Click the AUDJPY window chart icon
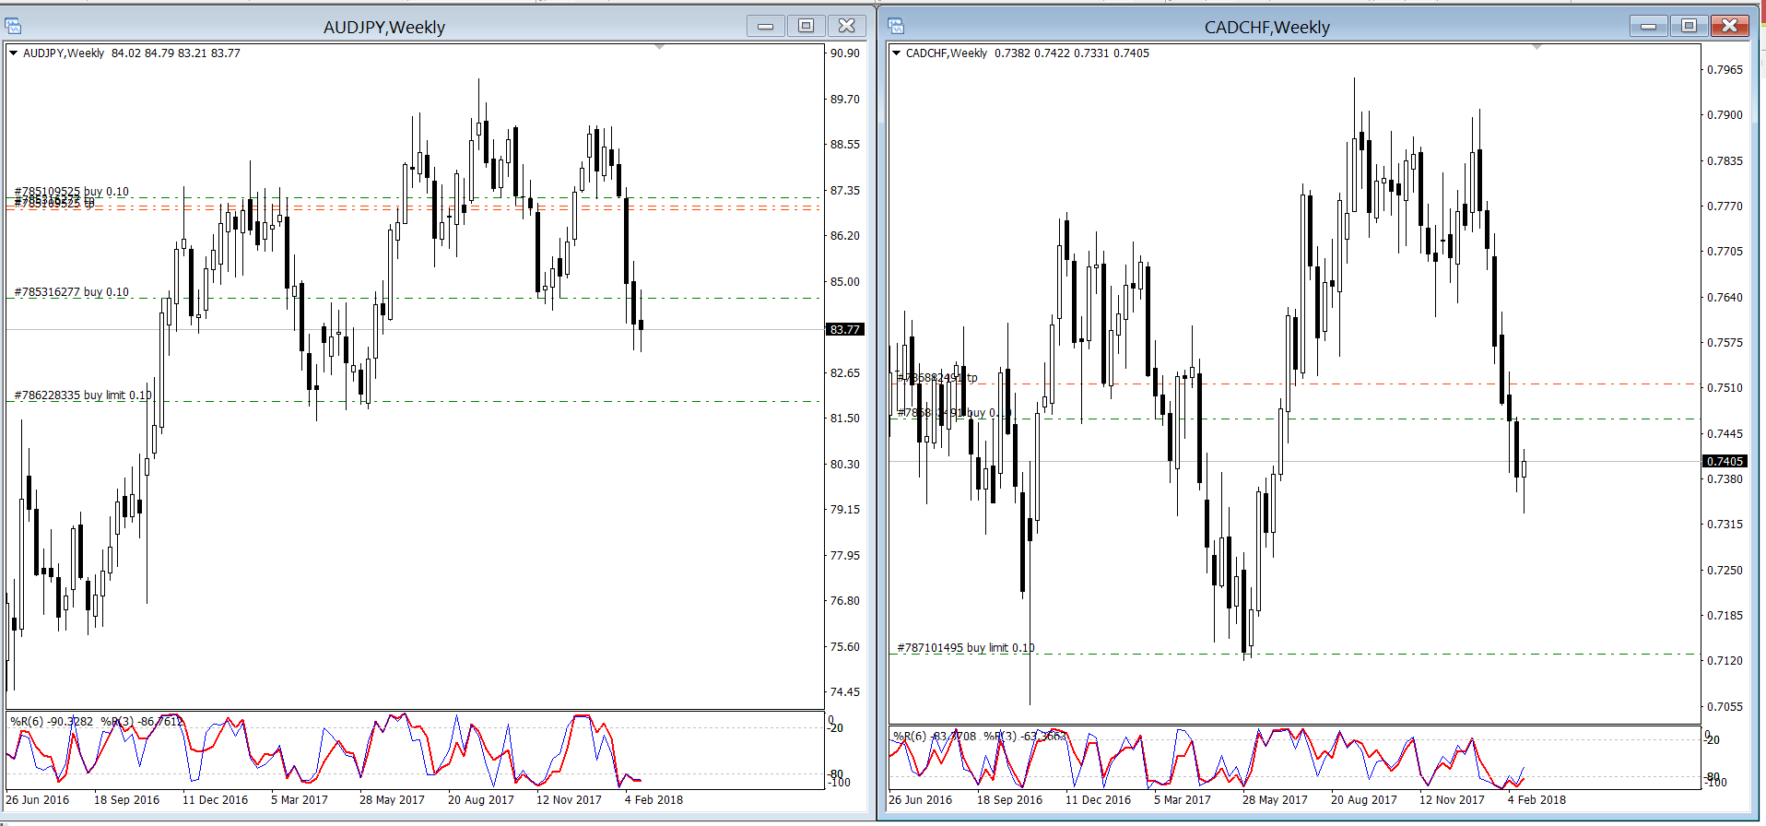 point(13,26)
